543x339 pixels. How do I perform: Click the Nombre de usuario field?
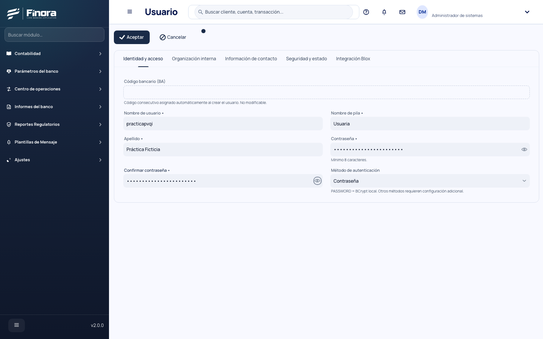pos(223,124)
